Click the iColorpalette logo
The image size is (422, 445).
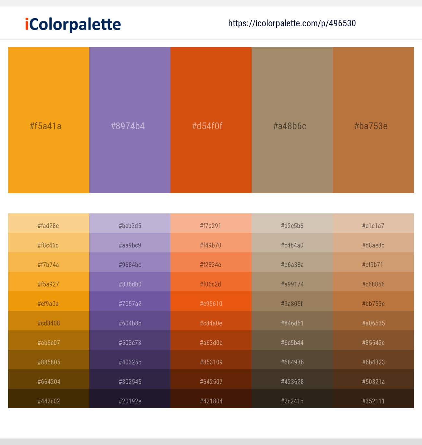click(x=73, y=24)
